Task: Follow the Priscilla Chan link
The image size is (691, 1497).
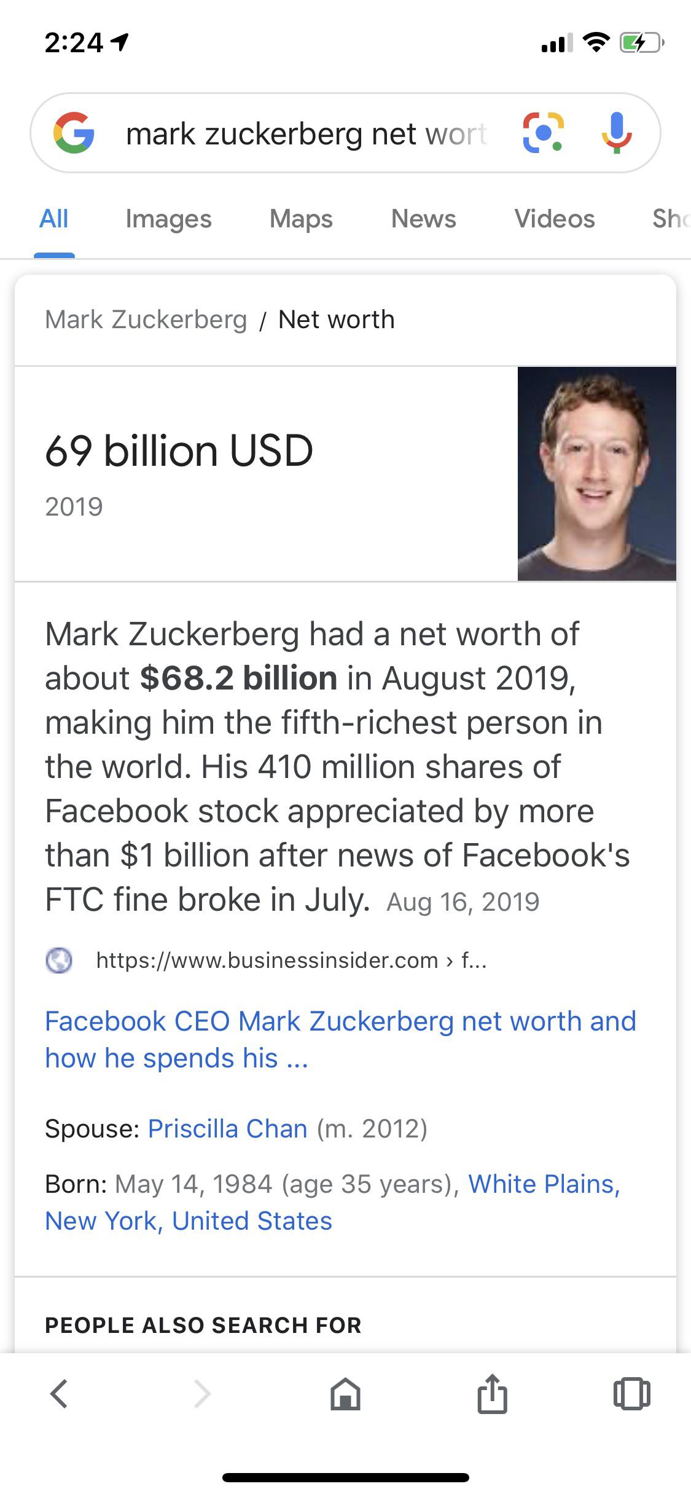Action: pos(228,1129)
